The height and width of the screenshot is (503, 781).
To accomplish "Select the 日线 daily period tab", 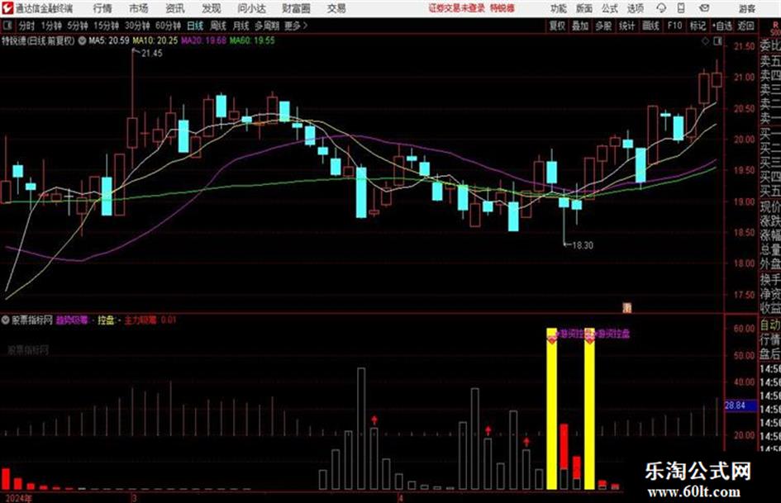I will [195, 26].
